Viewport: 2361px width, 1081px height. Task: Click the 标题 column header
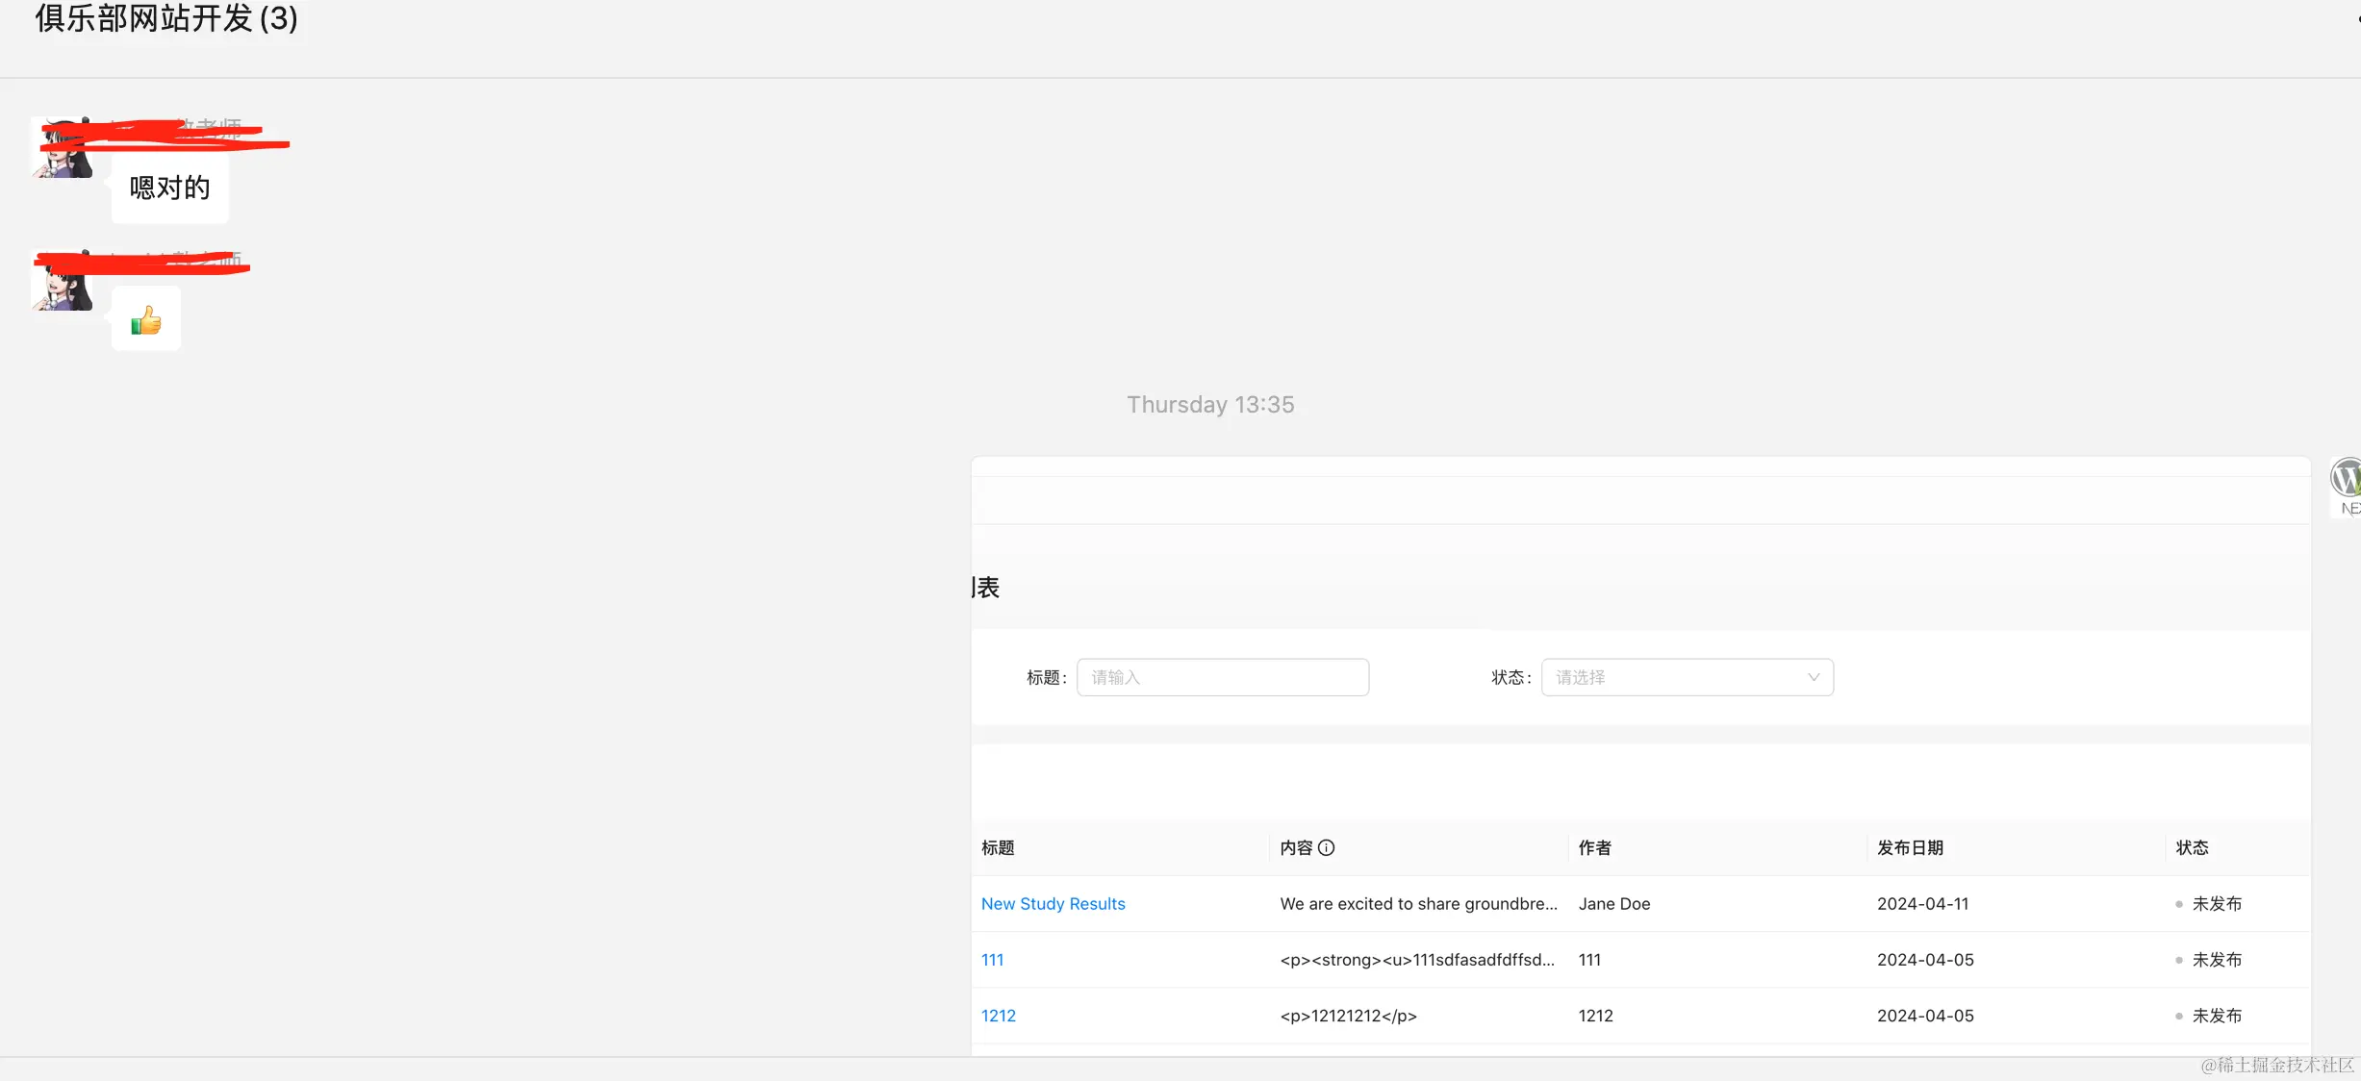pos(998,847)
